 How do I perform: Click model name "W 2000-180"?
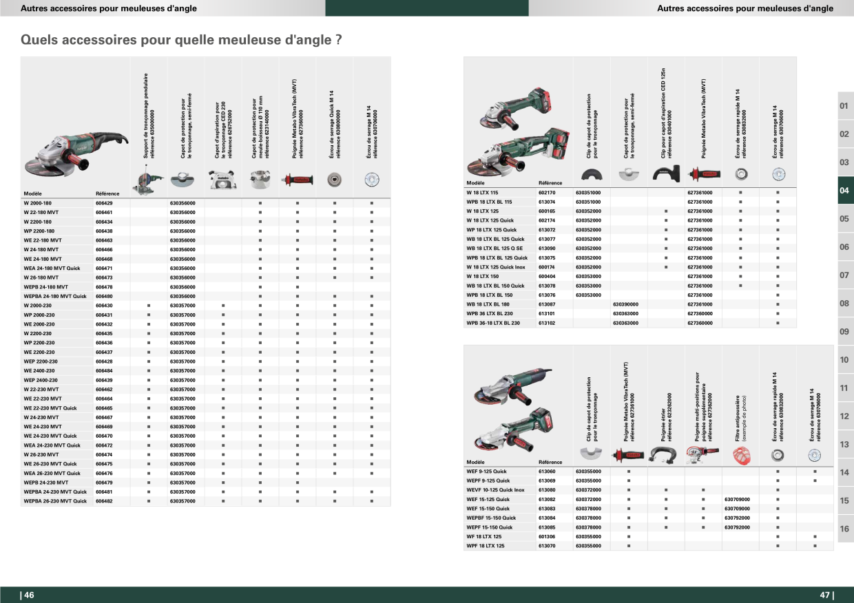coord(38,203)
